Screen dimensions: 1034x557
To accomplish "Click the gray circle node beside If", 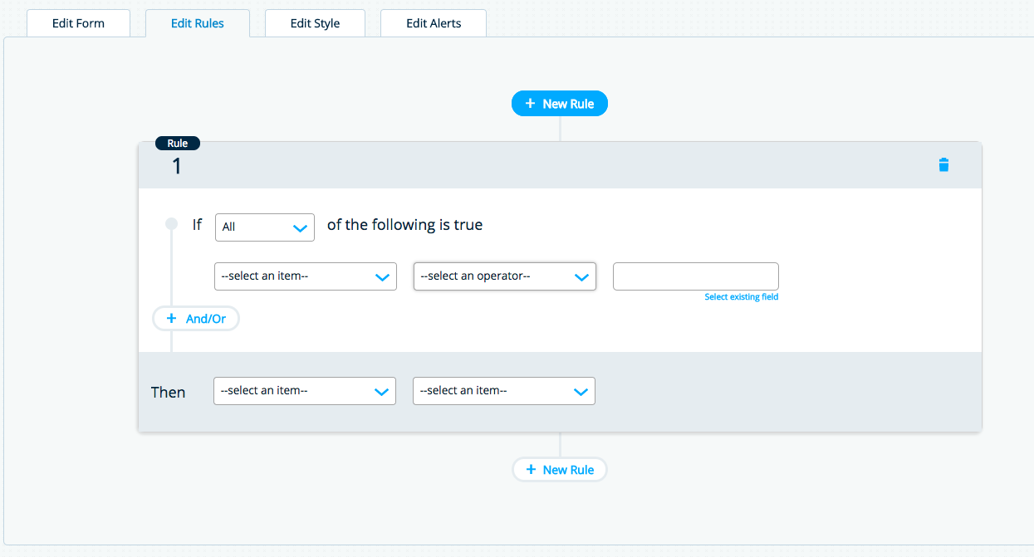I will 172,223.
